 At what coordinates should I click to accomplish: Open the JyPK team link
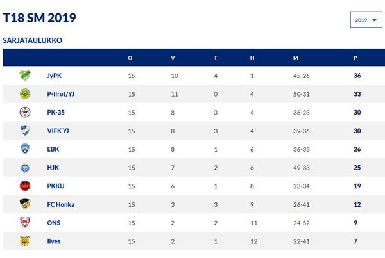click(55, 76)
